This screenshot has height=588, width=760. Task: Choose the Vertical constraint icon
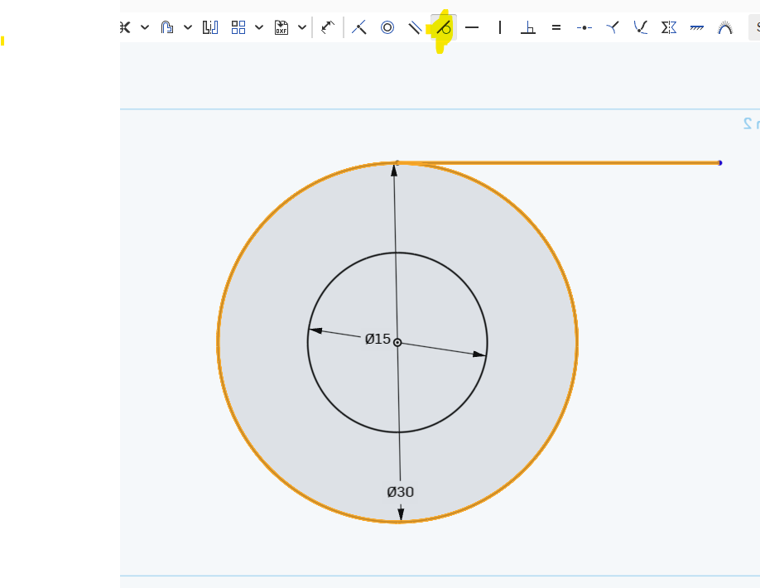(500, 28)
